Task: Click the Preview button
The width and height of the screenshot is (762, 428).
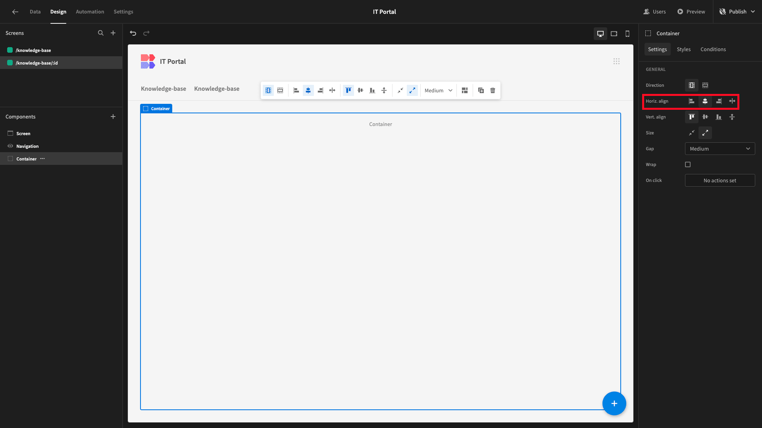Action: [x=691, y=11]
